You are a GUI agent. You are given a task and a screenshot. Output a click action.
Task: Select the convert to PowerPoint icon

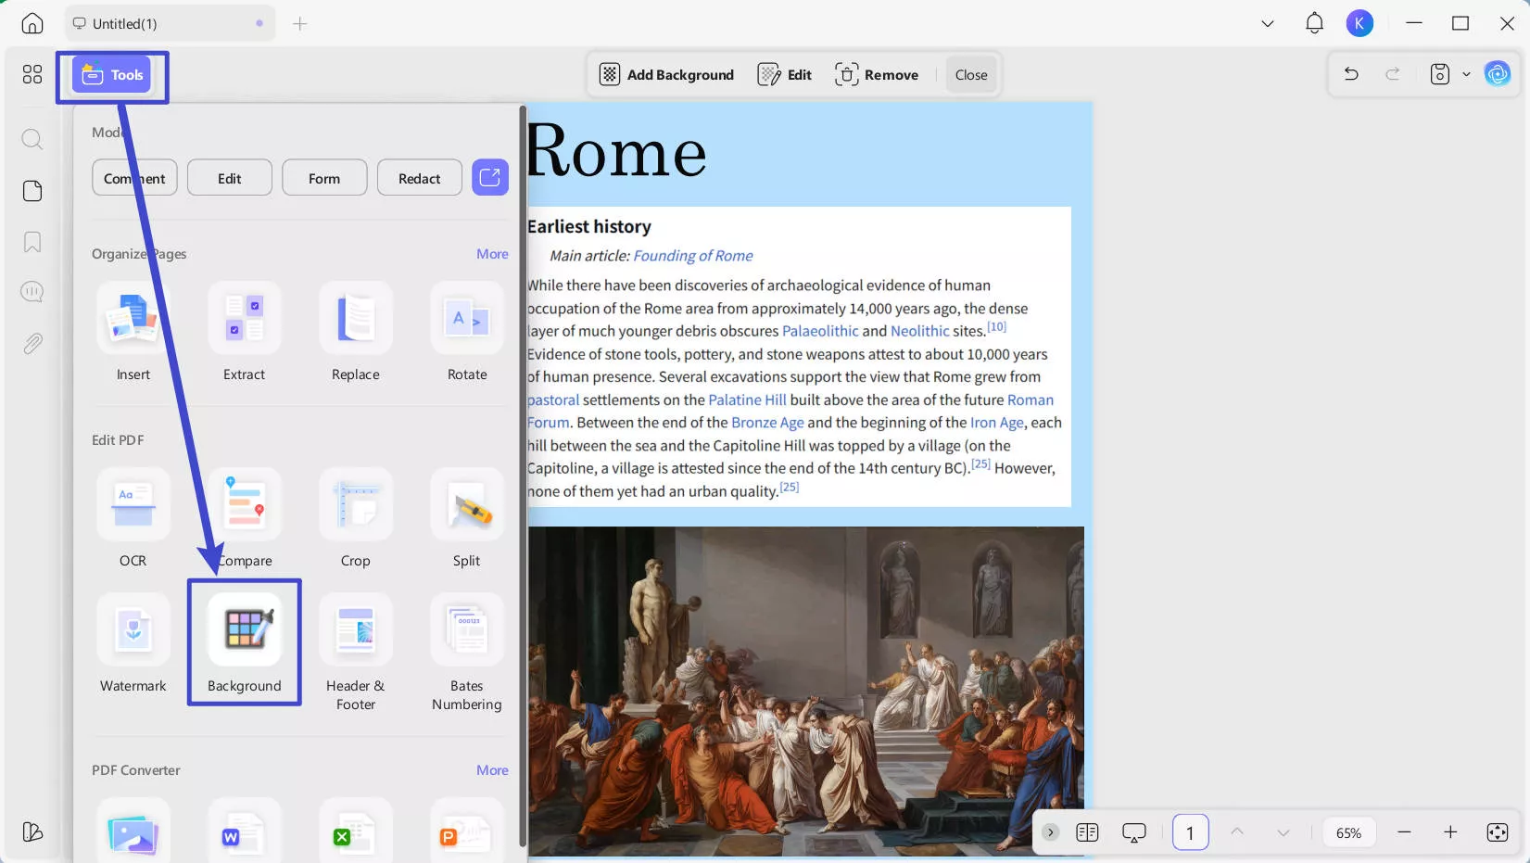(x=467, y=830)
